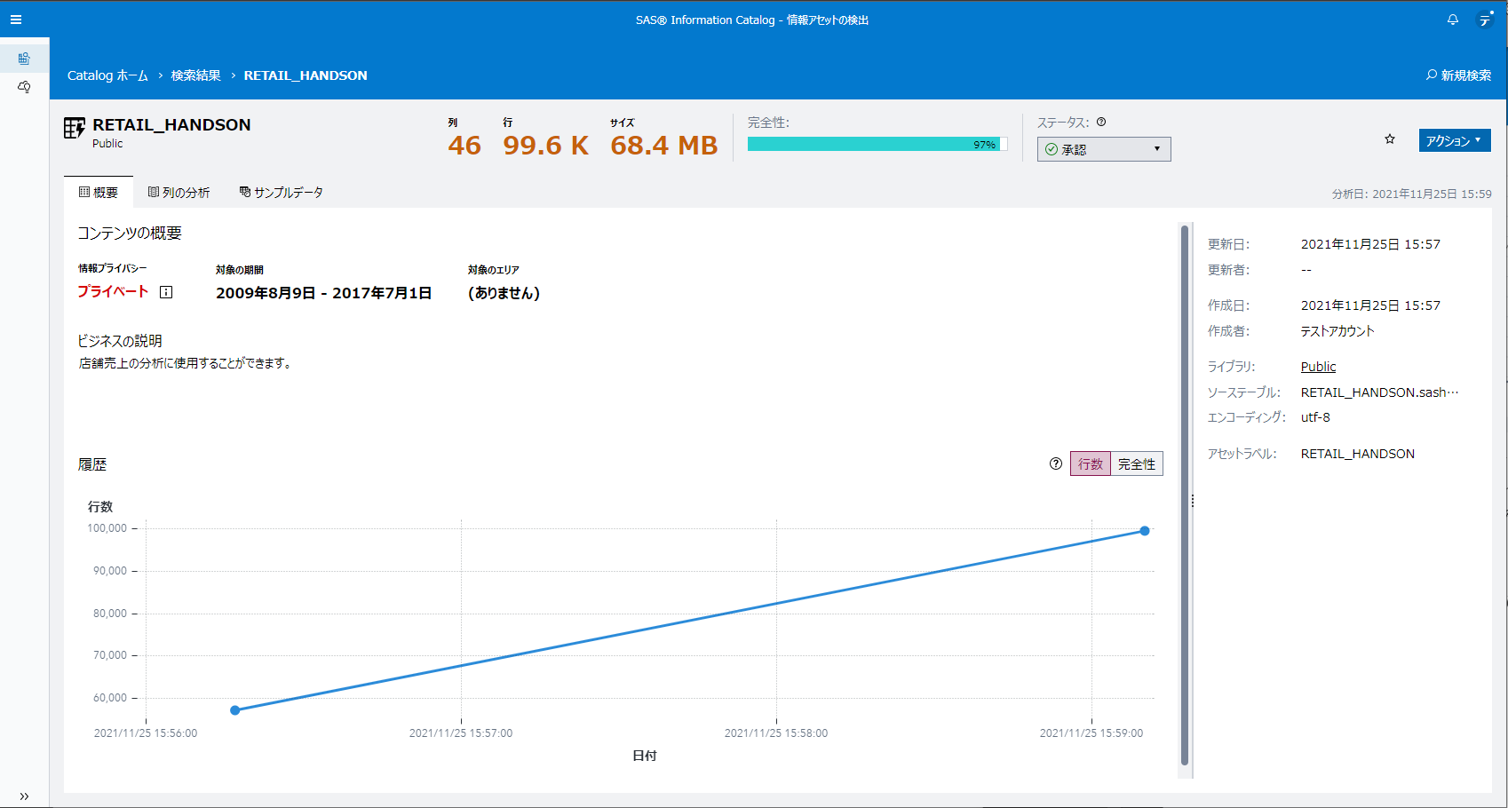Click the asset label RETAIL_HANDSON value
This screenshot has width=1508, height=808.
coord(1358,454)
